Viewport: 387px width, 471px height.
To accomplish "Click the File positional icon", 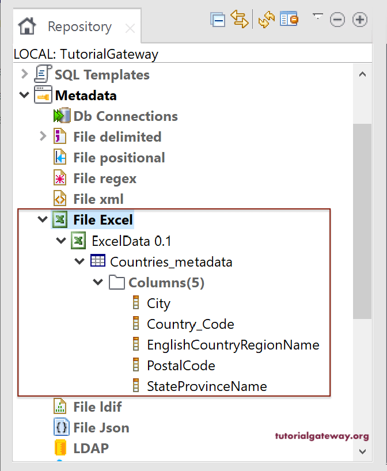I will point(60,157).
